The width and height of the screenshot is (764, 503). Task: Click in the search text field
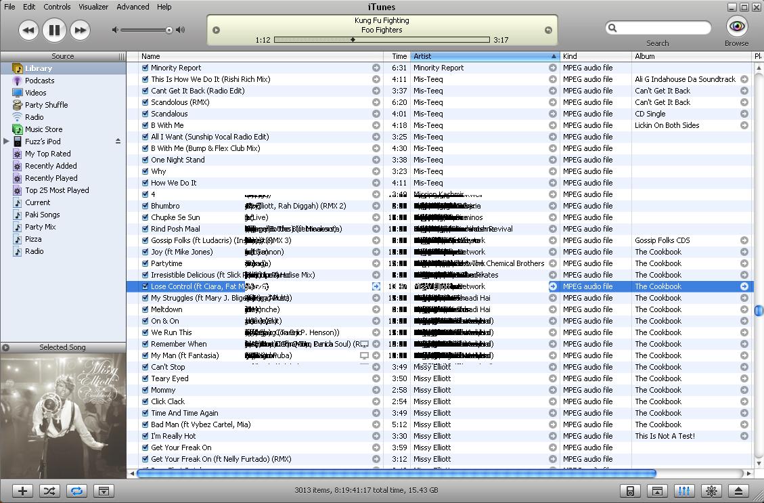[664, 28]
